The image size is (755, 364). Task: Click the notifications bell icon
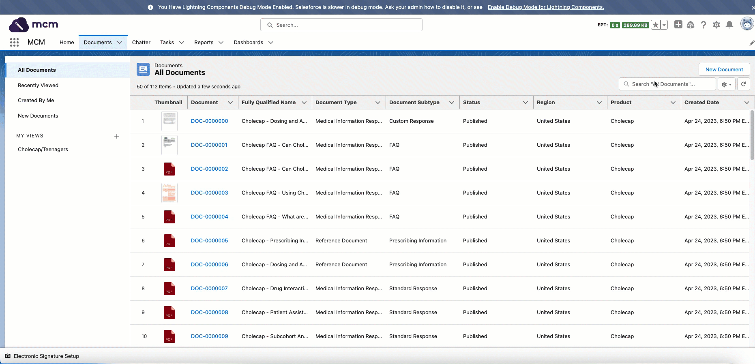729,25
